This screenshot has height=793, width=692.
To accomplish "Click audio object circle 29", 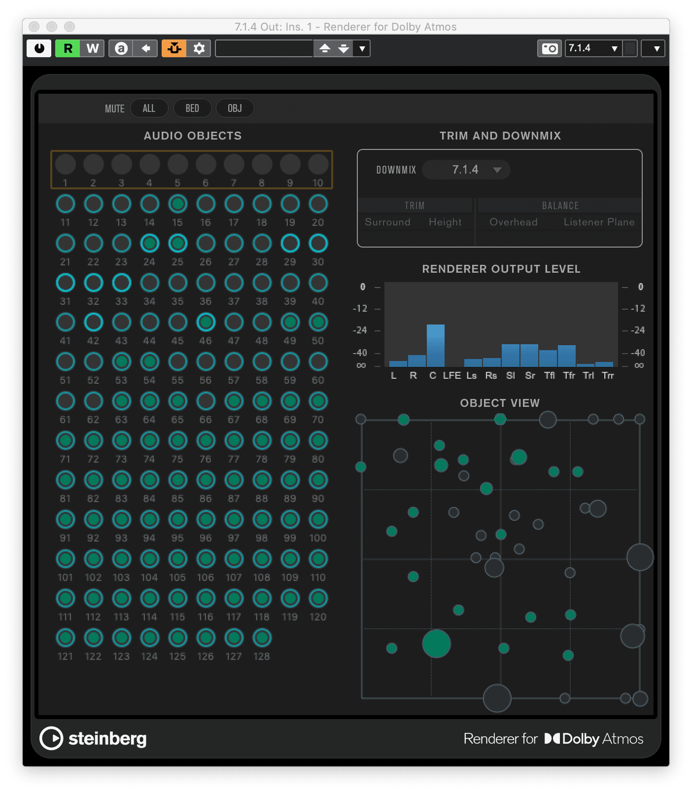I will coord(290,243).
